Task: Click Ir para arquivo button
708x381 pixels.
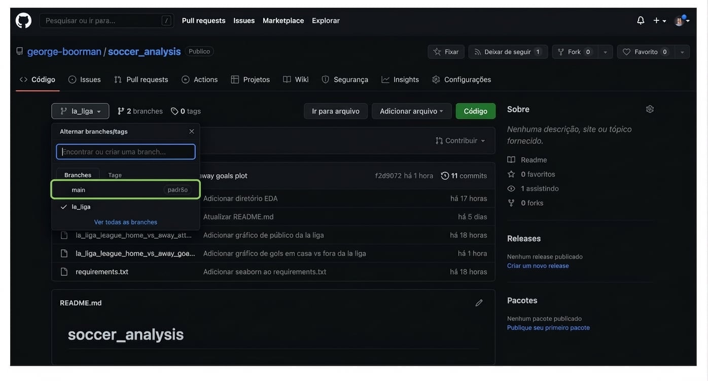Action: point(336,111)
